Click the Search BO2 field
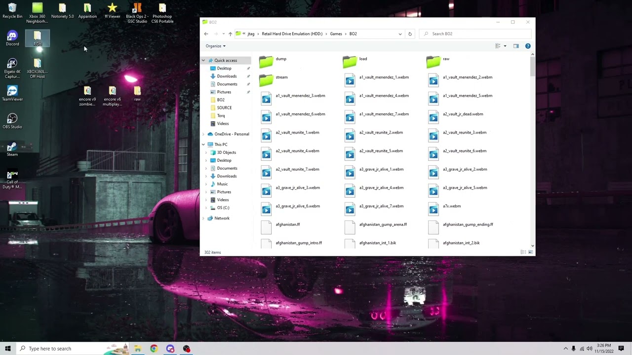Viewport: 632px width, 355px height. (475, 34)
